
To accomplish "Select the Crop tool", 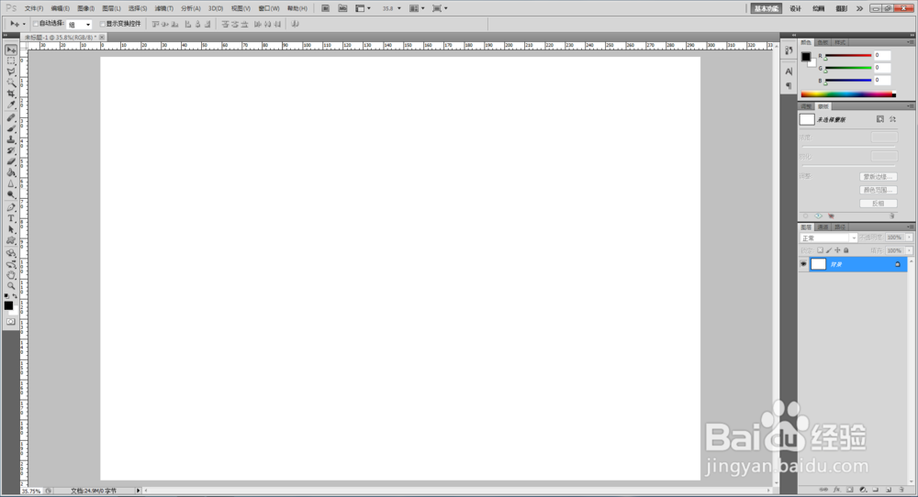I will pyautogui.click(x=10, y=94).
